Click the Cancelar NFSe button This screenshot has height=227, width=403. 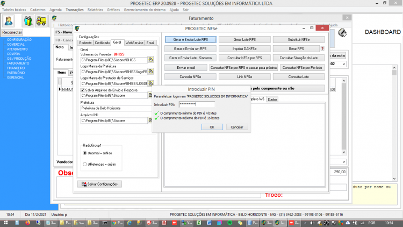(190, 77)
